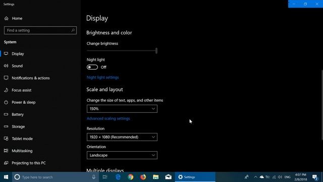Click the Cortana circle icon
Screen dimensions: 323x182
coord(17,177)
